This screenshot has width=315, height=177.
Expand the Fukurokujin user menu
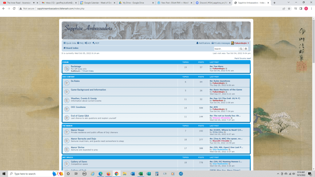click(241, 43)
